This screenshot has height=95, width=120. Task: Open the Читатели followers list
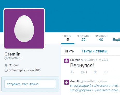pos(101,38)
